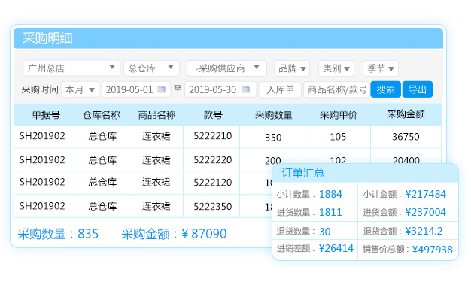The width and height of the screenshot is (471, 285).
Task: Open the 类别 category filter
Action: pyautogui.click(x=336, y=68)
